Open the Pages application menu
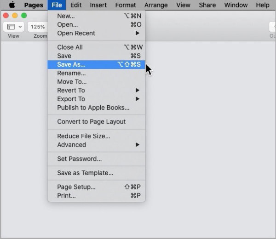The height and width of the screenshot is (239, 276). click(x=34, y=5)
